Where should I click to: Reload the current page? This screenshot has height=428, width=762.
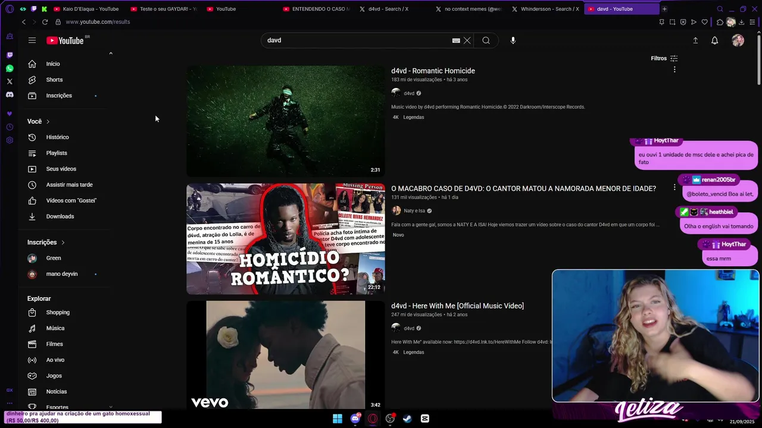(x=45, y=22)
